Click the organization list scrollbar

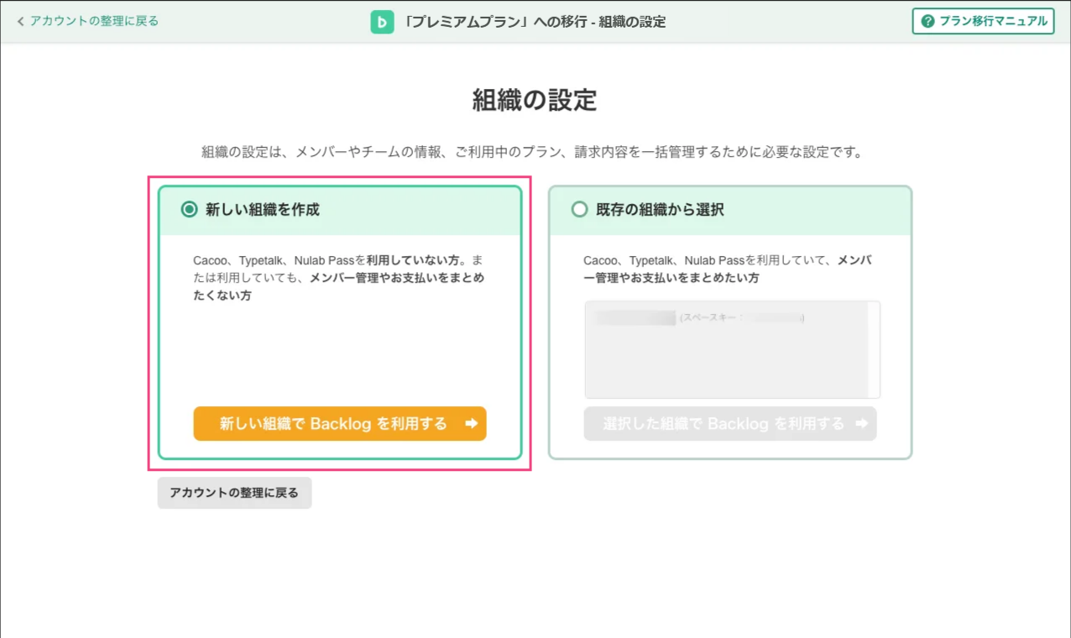tap(874, 349)
